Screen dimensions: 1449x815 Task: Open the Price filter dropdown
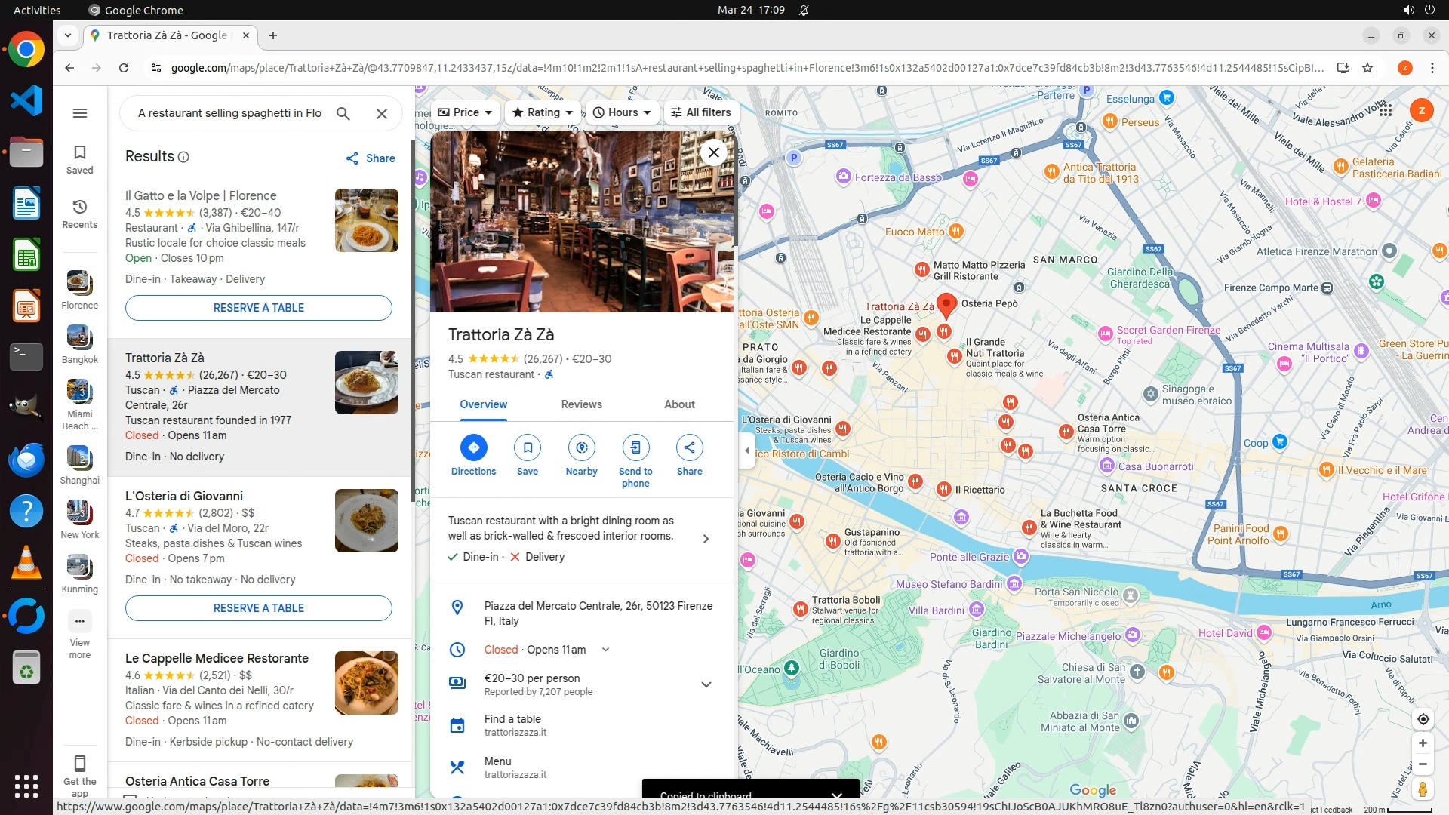click(466, 112)
